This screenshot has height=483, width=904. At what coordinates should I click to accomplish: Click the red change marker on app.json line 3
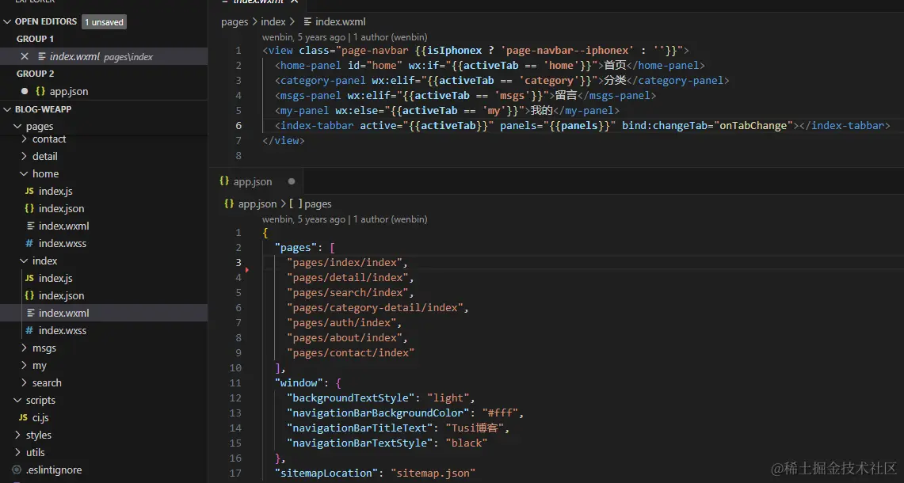coord(246,269)
